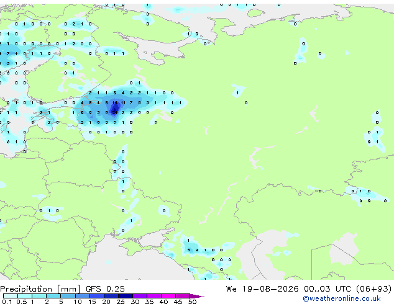This screenshot has height=304, width=394.
Task: Click the blue 15–20 mm legend swatch
Action: 97,296
